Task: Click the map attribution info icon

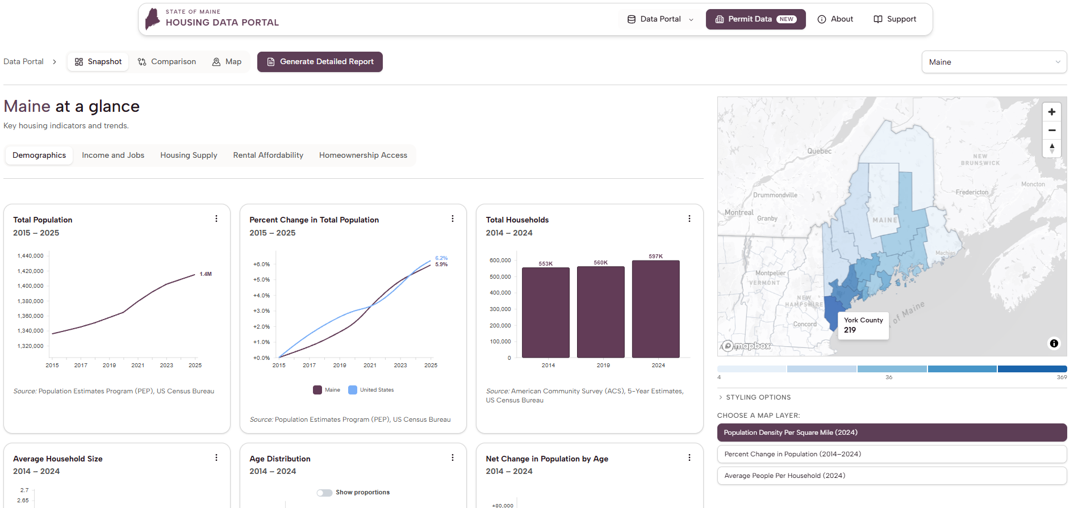Action: pos(1054,343)
